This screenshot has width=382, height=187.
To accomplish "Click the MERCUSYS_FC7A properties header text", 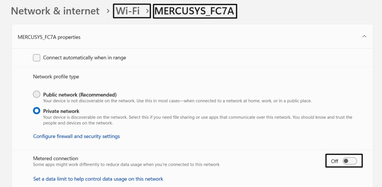I will click(x=49, y=37).
